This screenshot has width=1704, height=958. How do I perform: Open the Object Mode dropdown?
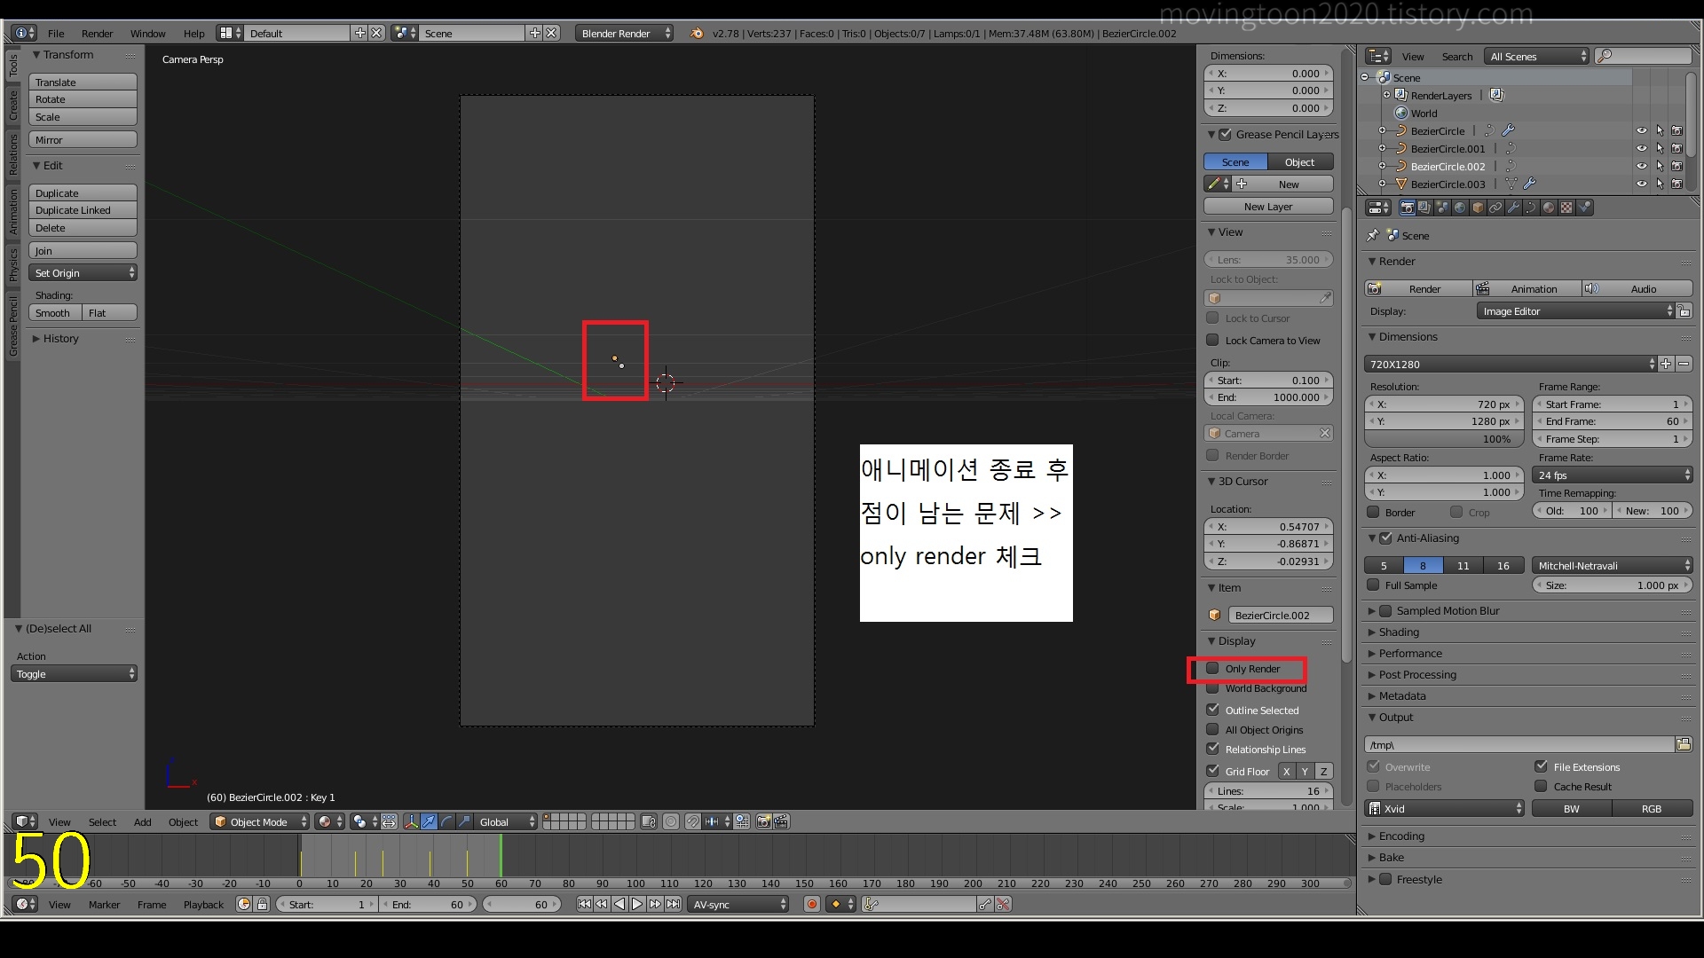click(259, 822)
